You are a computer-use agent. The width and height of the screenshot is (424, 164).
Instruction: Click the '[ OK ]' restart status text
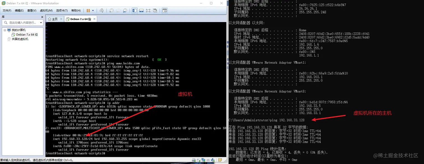(x=160, y=60)
